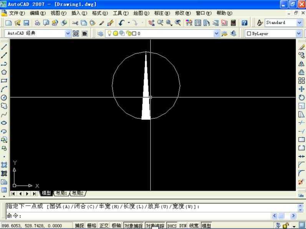Open the 标注(N) menu
Image resolution: width=306 pixels, height=229 pixels.
(162, 13)
